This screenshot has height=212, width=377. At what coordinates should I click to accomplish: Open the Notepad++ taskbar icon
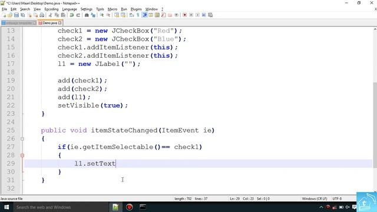pyautogui.click(x=115, y=207)
